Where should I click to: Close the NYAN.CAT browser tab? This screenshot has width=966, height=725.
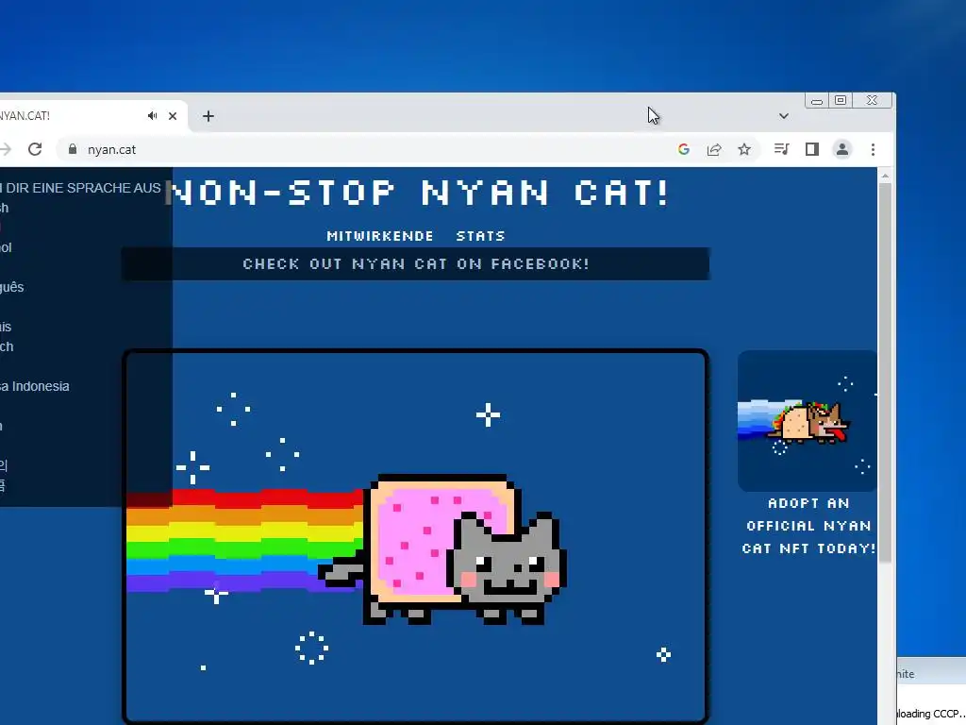point(173,116)
